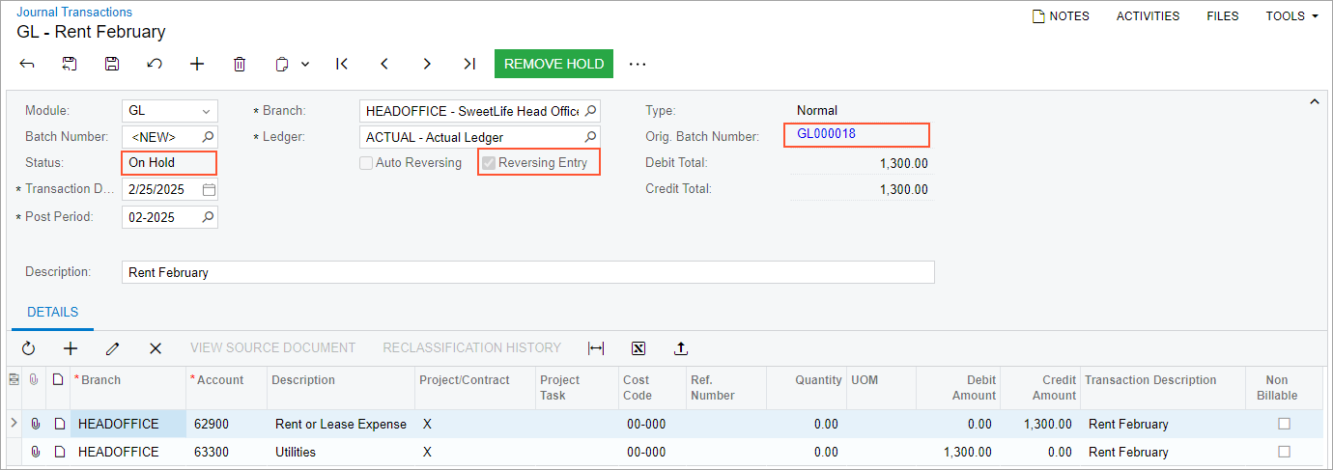
Task: Click the Undo icon in toolbar
Action: pos(155,64)
